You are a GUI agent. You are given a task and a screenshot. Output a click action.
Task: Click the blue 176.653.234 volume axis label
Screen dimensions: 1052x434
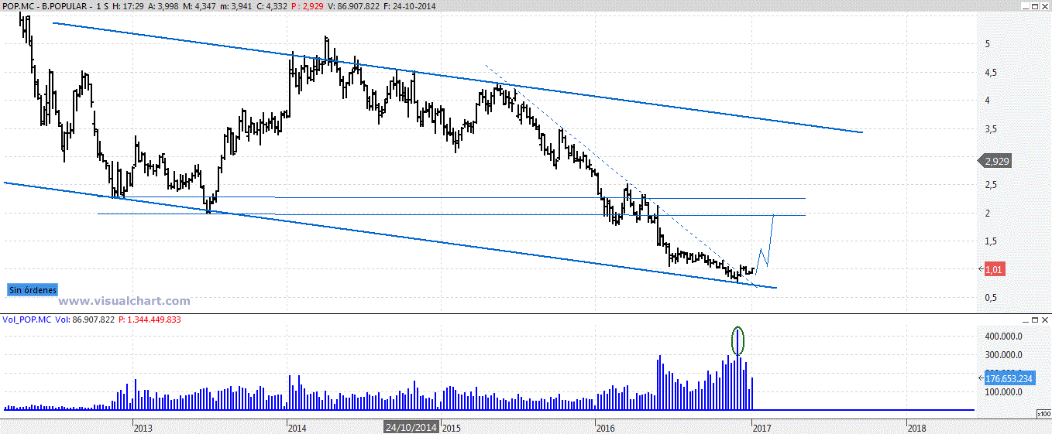point(1011,378)
